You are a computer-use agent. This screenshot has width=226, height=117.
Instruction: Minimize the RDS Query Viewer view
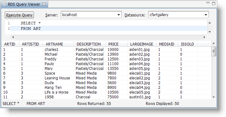(208, 3)
